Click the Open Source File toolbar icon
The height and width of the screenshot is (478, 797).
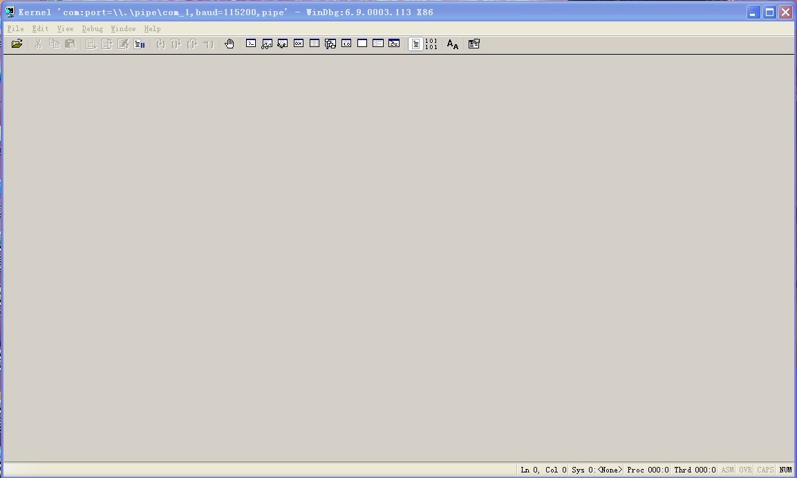tap(17, 44)
